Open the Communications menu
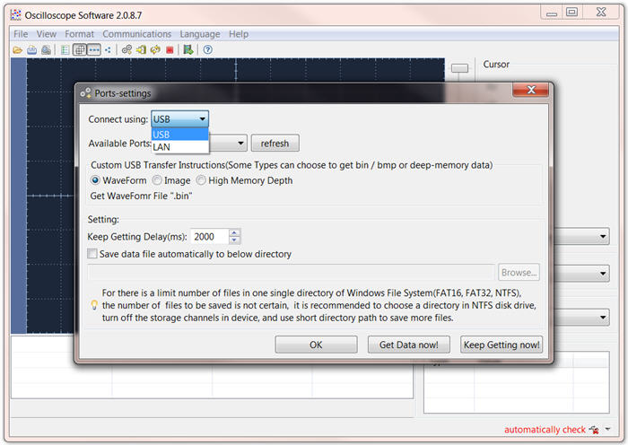The height and width of the screenshot is (445, 628). coord(137,34)
